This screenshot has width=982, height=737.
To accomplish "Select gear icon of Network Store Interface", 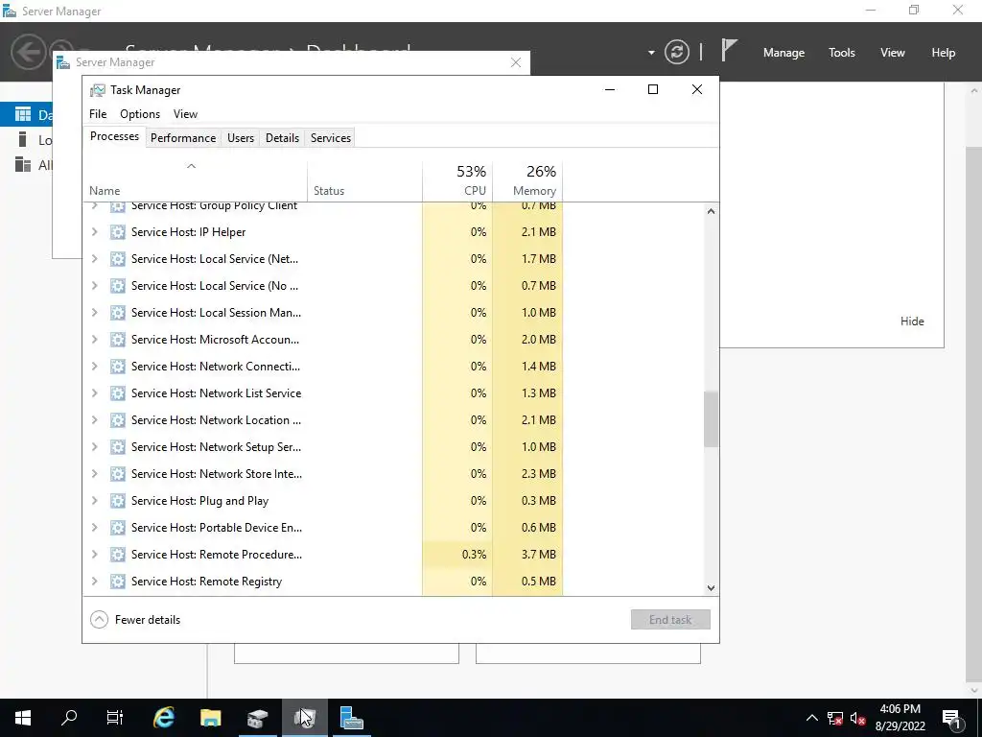I will pyautogui.click(x=118, y=474).
